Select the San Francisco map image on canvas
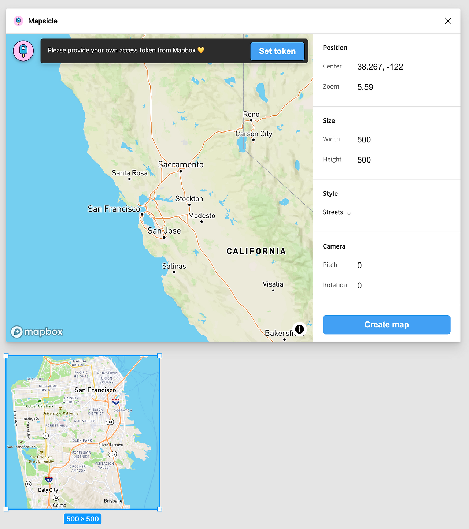The image size is (469, 529). 83,432
